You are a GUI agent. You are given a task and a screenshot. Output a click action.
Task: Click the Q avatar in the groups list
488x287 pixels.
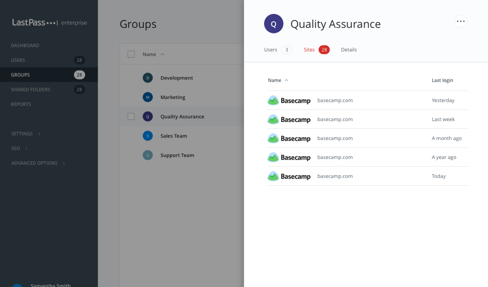pyautogui.click(x=148, y=116)
